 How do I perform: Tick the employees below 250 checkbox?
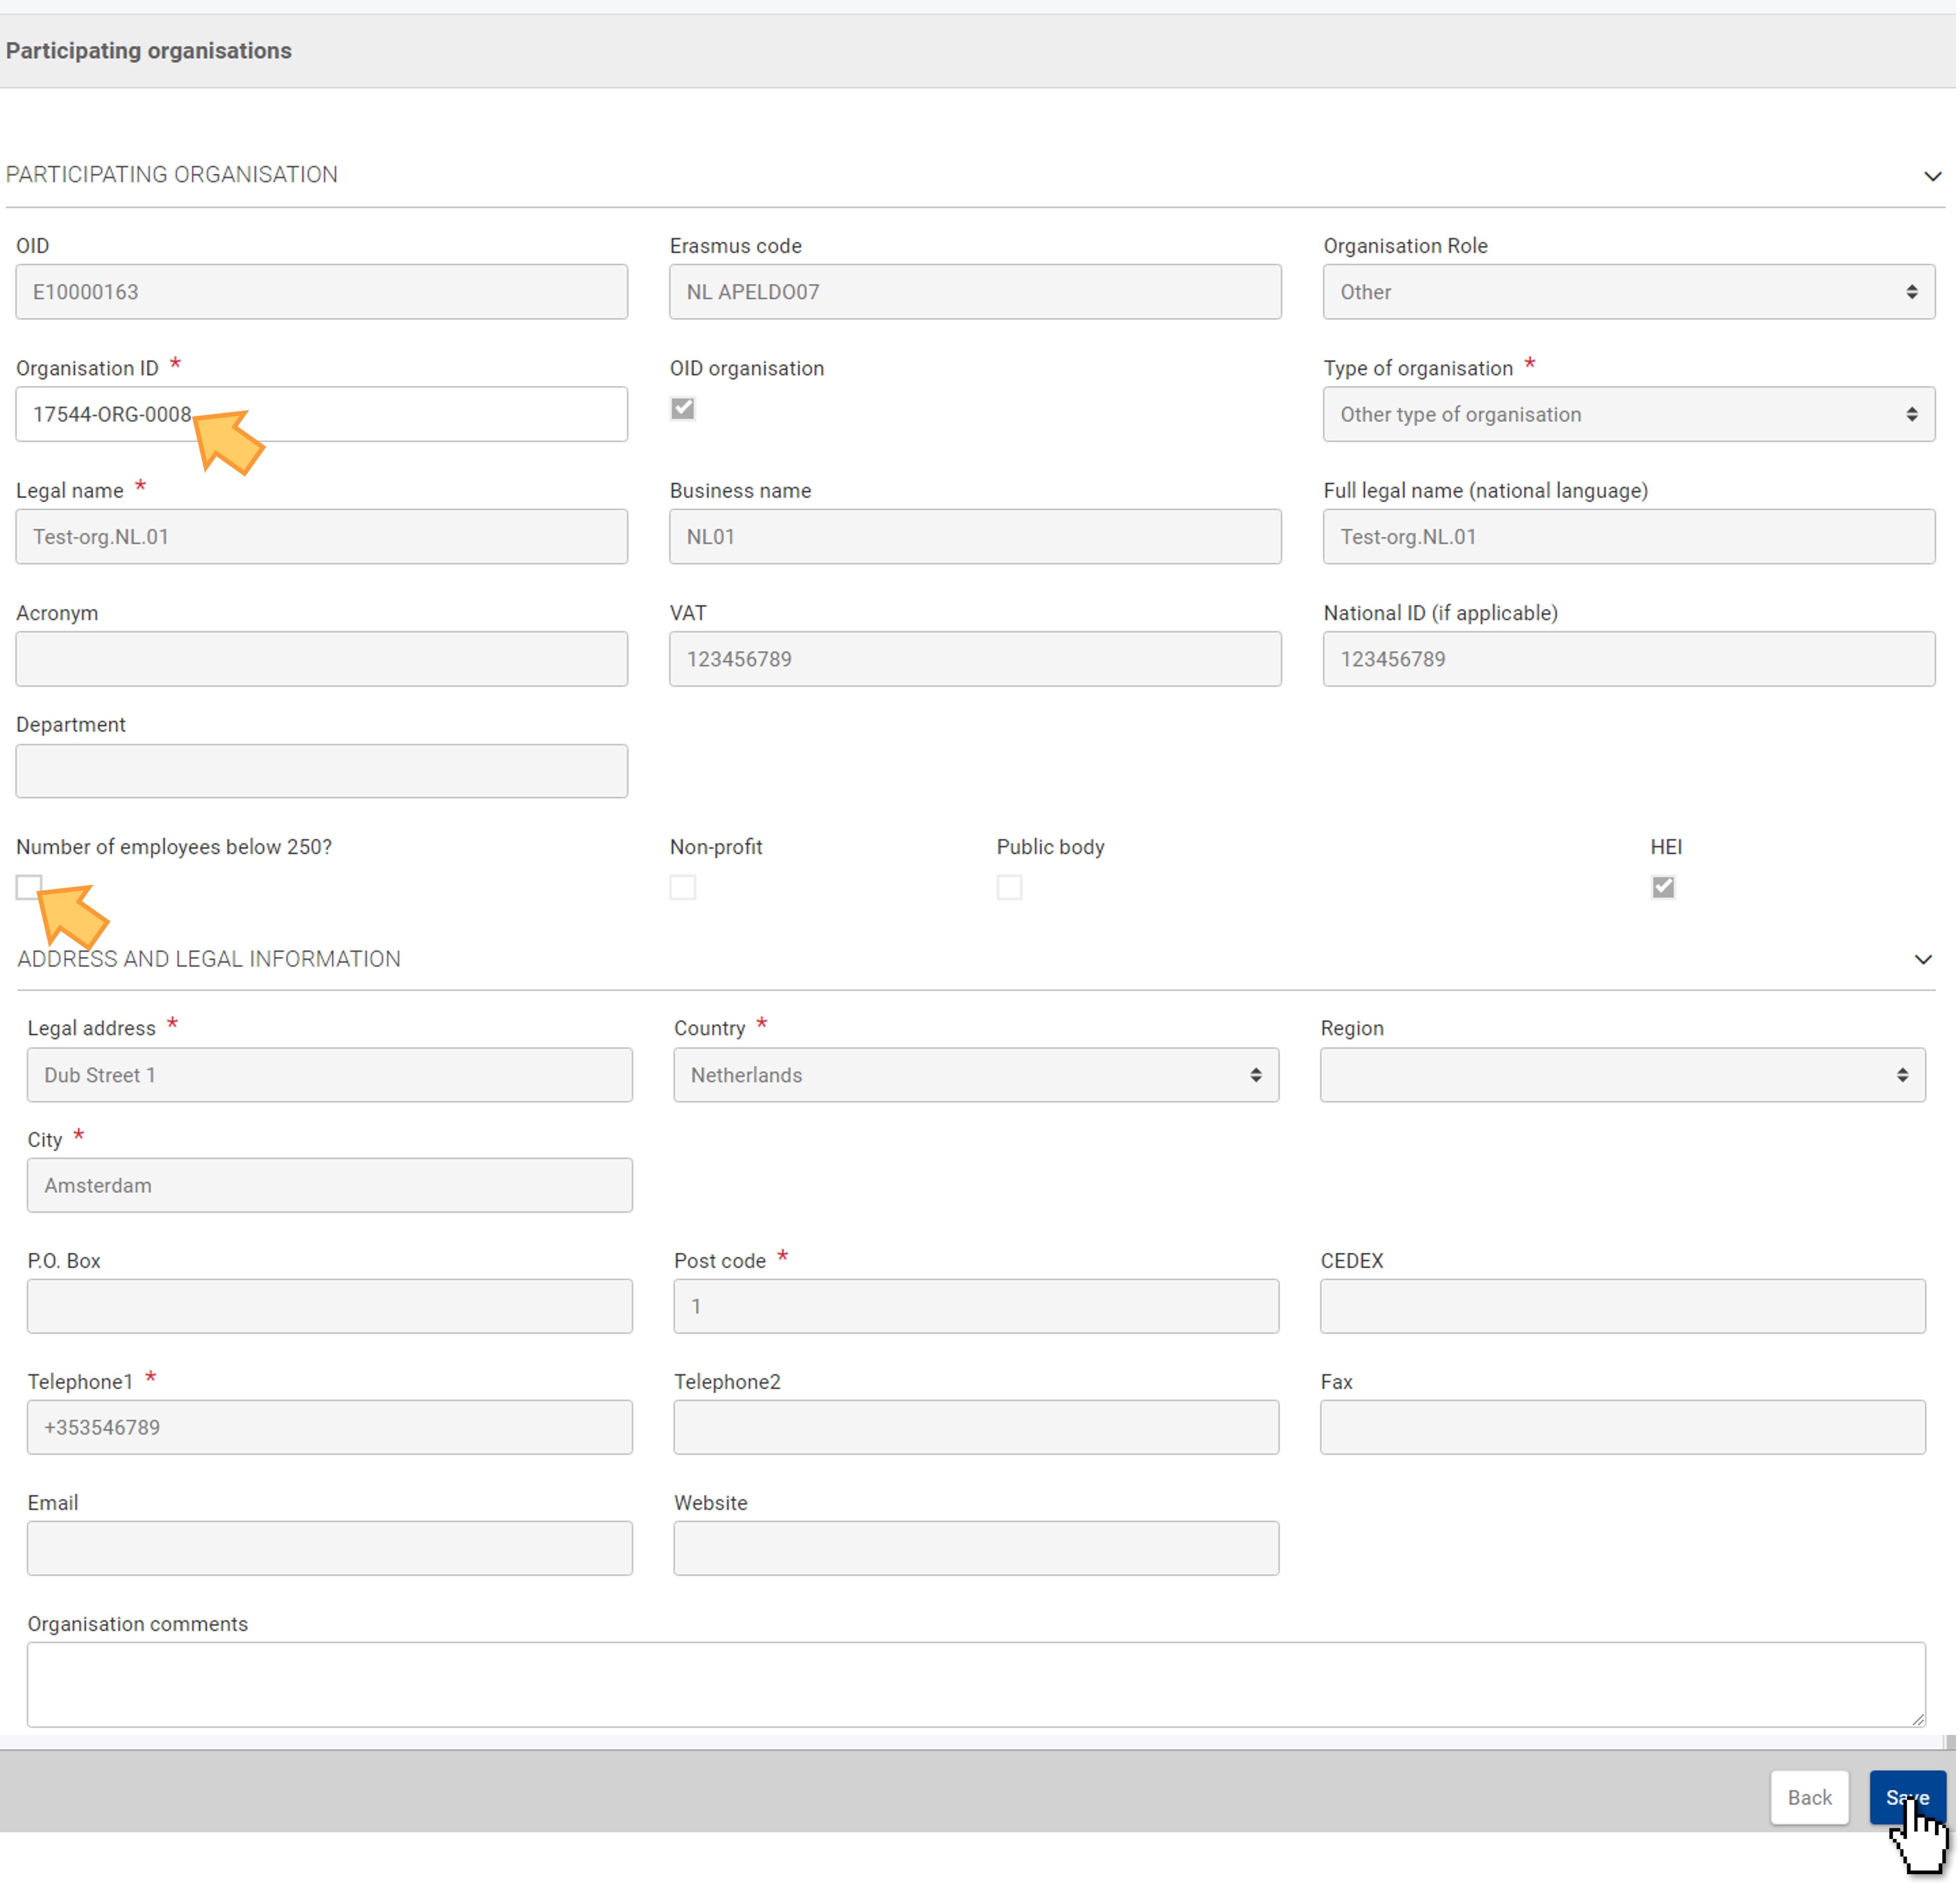pyautogui.click(x=29, y=888)
